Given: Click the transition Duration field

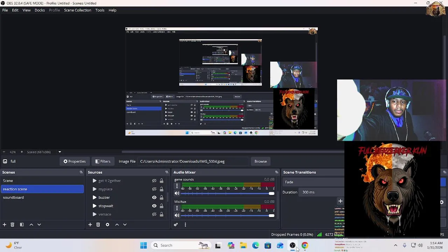Looking at the screenshot, I should point(322,192).
